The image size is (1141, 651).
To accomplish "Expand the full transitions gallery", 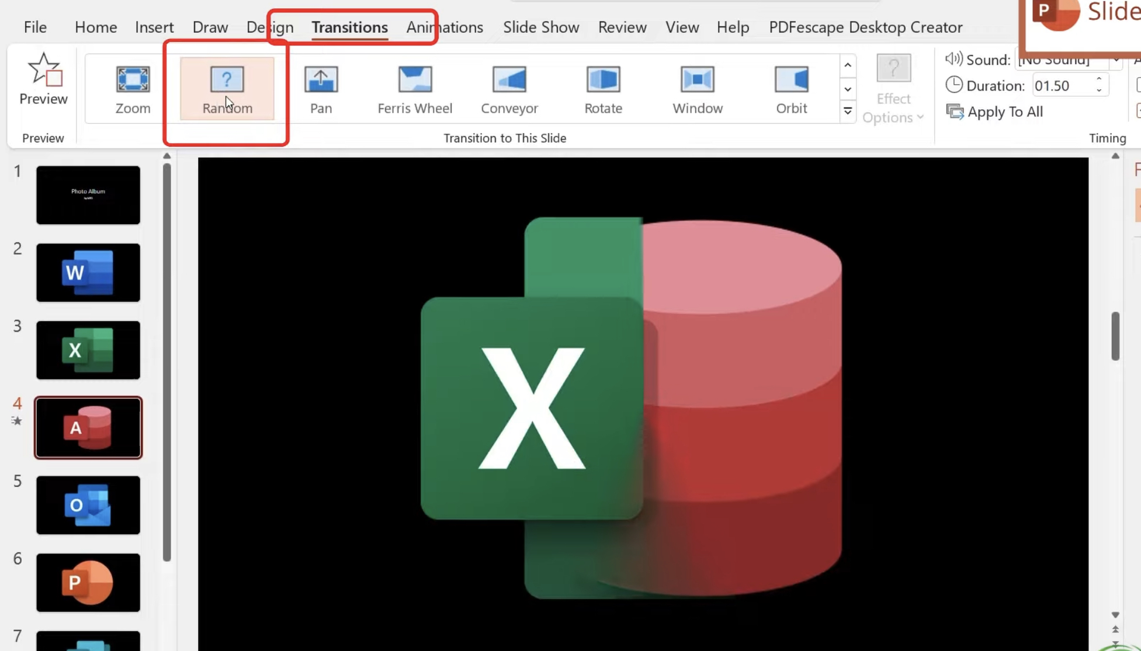I will [848, 111].
